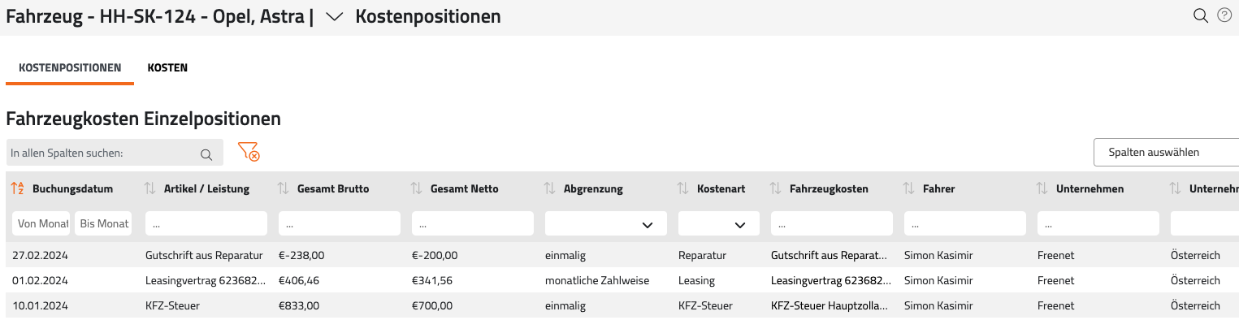Screen dimensions: 1239x320
Task: Click the magnifier in the all-columns search box
Action: point(207,154)
